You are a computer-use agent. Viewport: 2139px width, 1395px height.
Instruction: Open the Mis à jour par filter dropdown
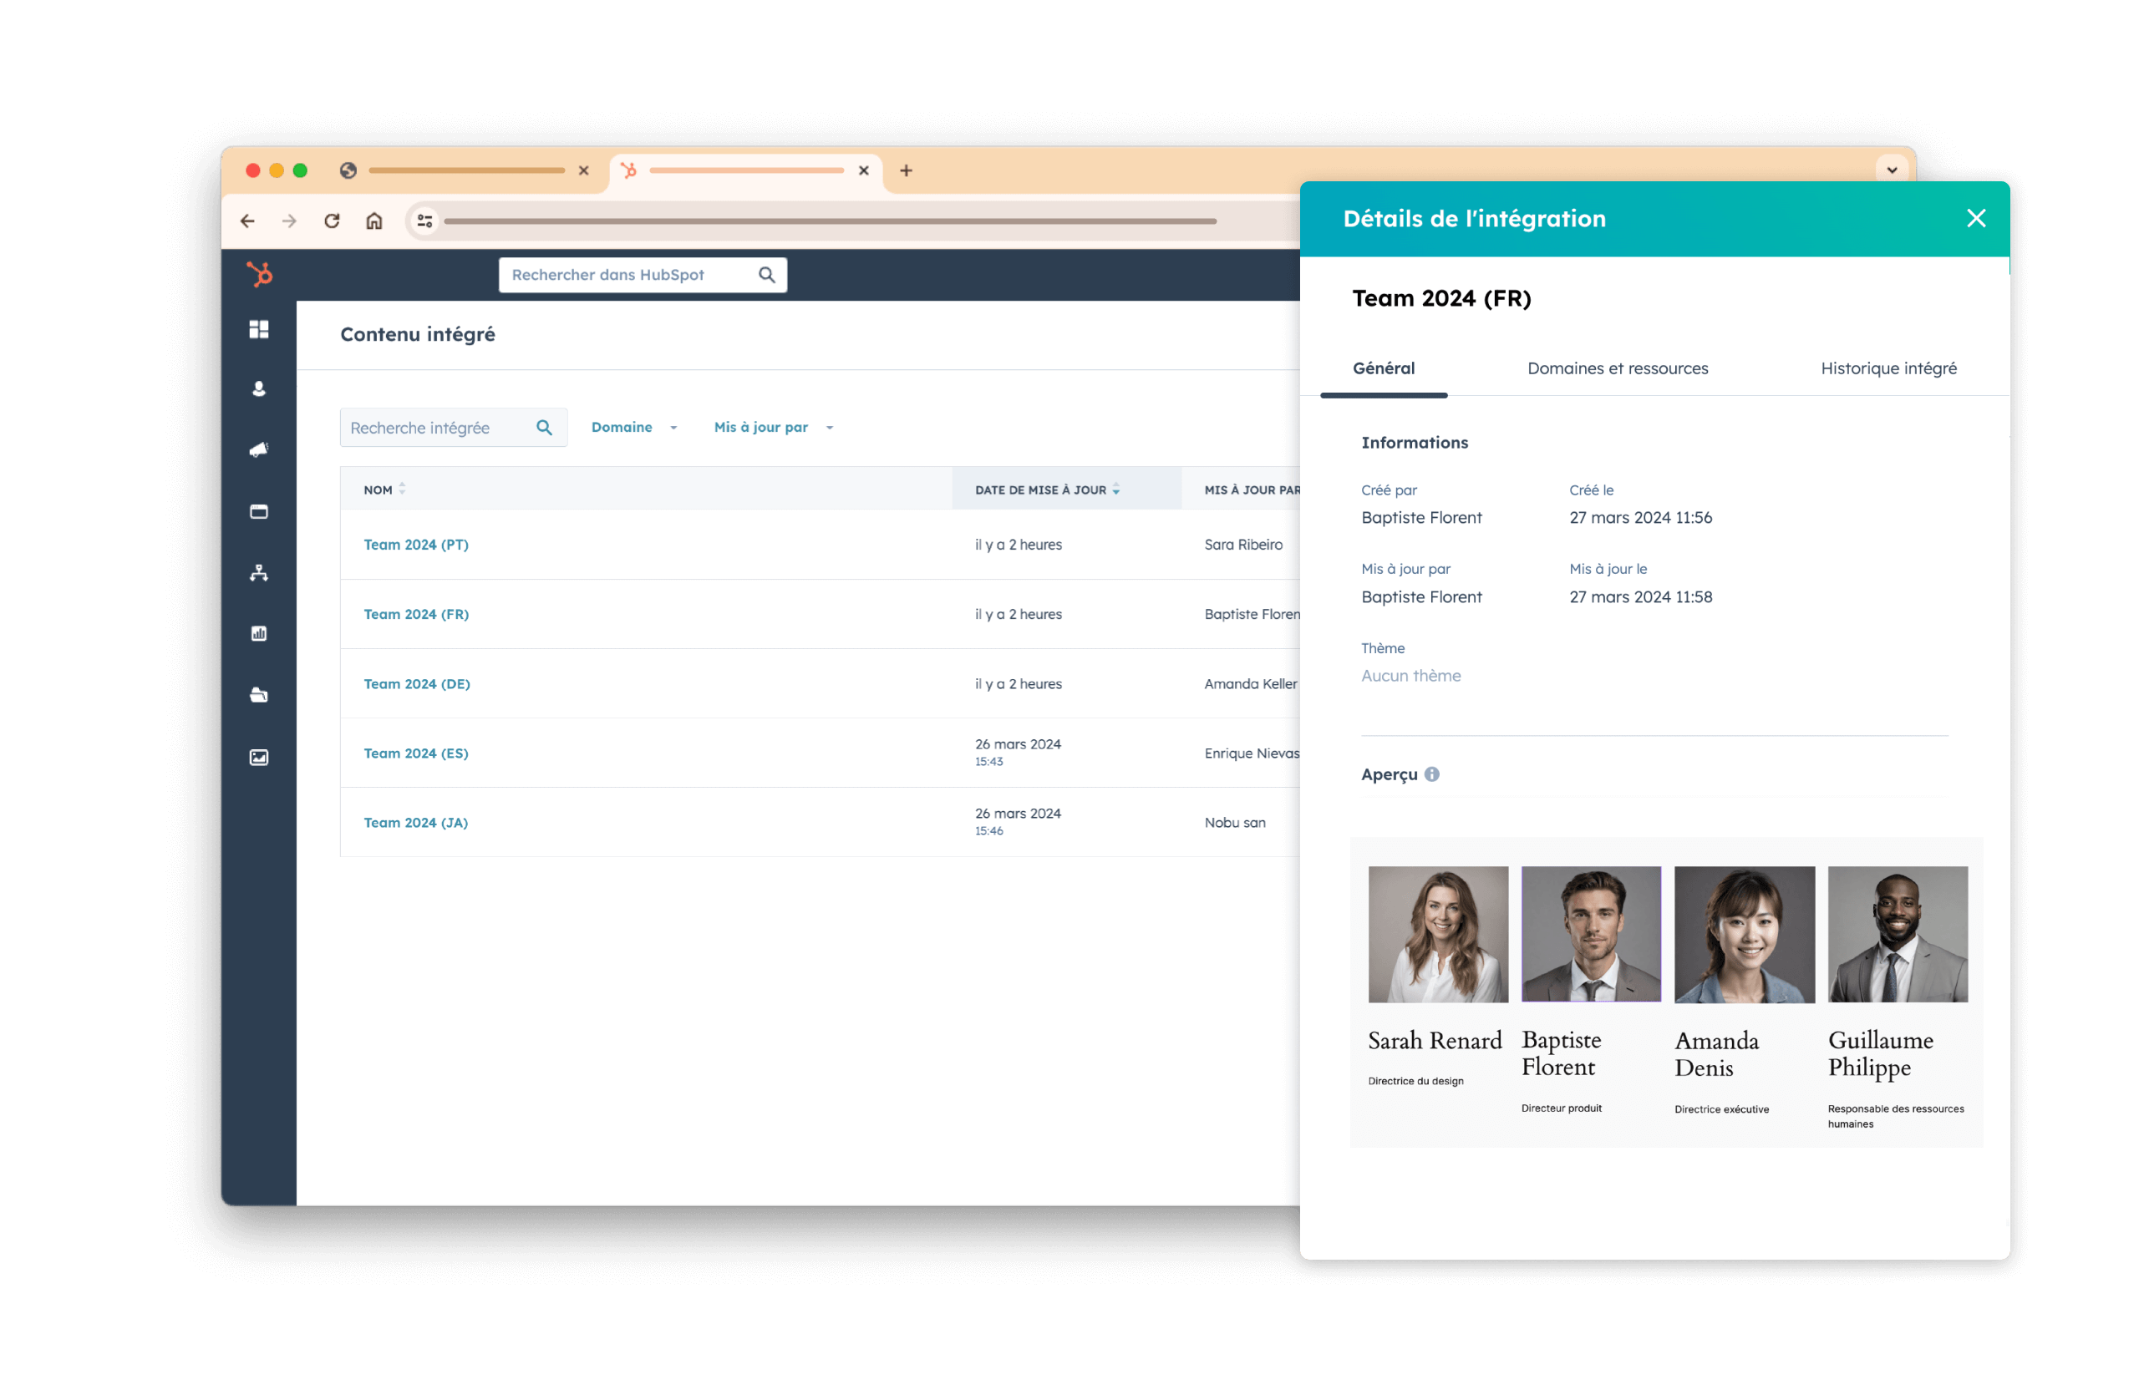click(x=774, y=428)
